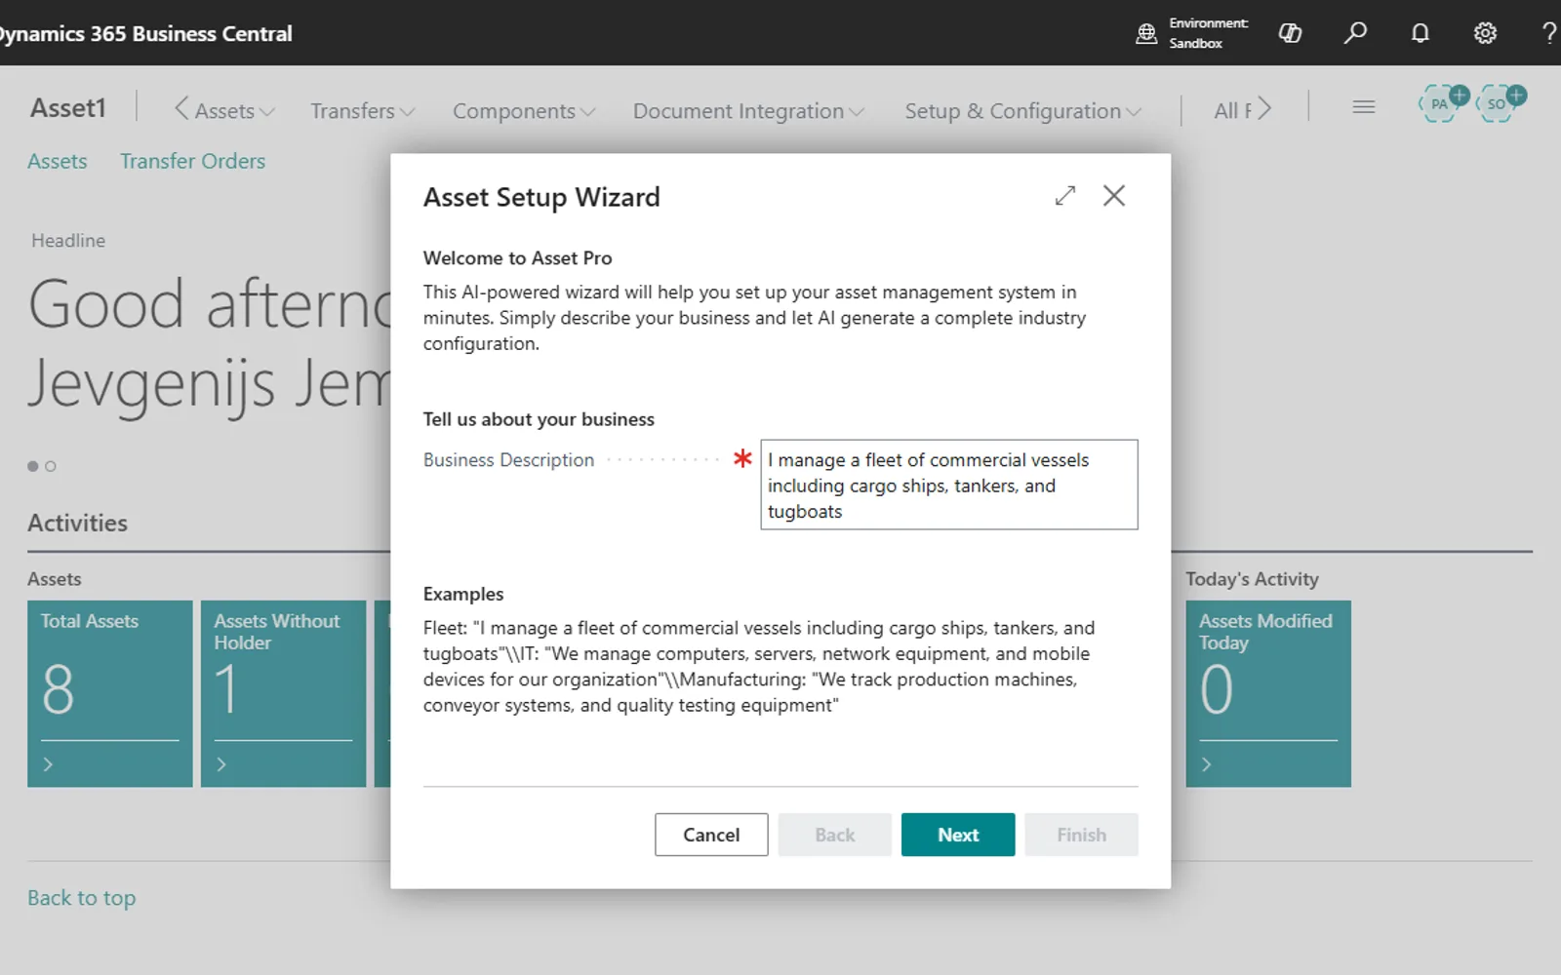Click the Activities section heading

(77, 523)
